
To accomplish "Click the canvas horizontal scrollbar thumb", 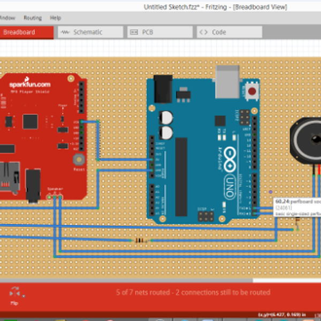I will pos(126,280).
